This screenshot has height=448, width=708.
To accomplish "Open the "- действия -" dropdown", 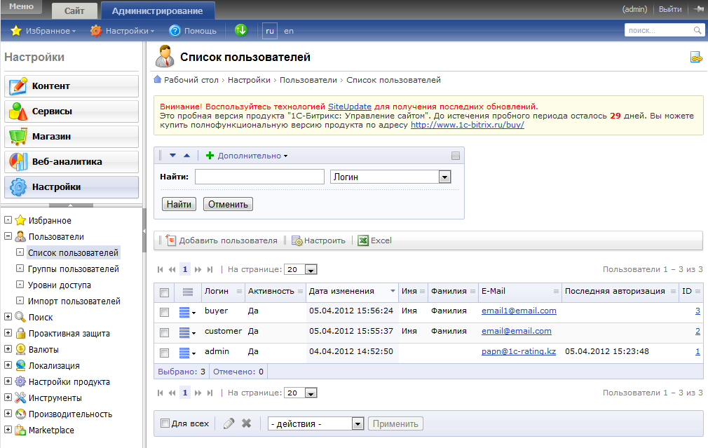I will 358,423.
